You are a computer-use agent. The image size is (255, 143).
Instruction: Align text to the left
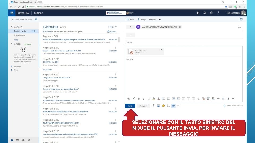pyautogui.click(x=183, y=99)
